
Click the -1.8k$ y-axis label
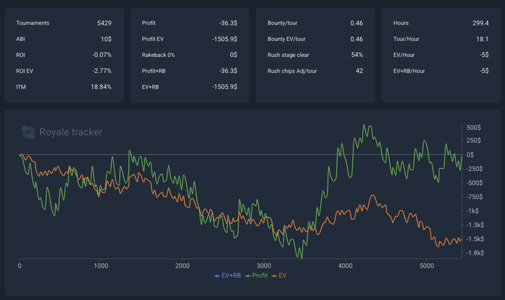point(475,253)
